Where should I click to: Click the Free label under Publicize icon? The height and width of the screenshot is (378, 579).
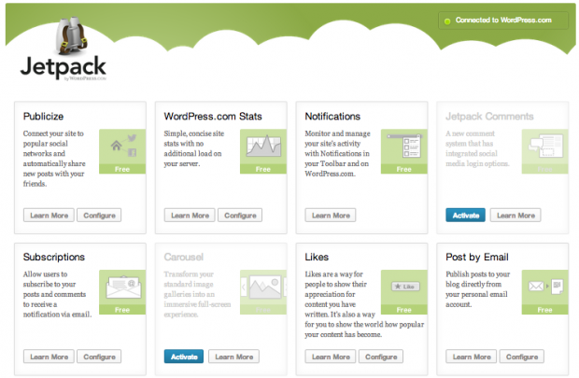coord(122,169)
